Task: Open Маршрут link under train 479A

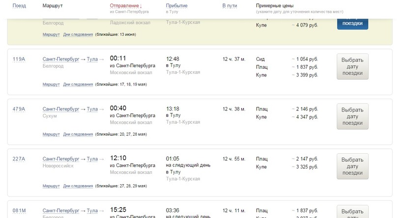Action: click(51, 134)
